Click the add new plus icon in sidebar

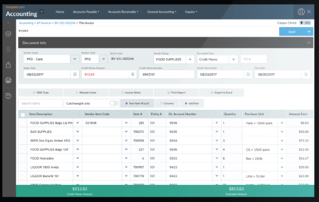[x=8, y=34]
